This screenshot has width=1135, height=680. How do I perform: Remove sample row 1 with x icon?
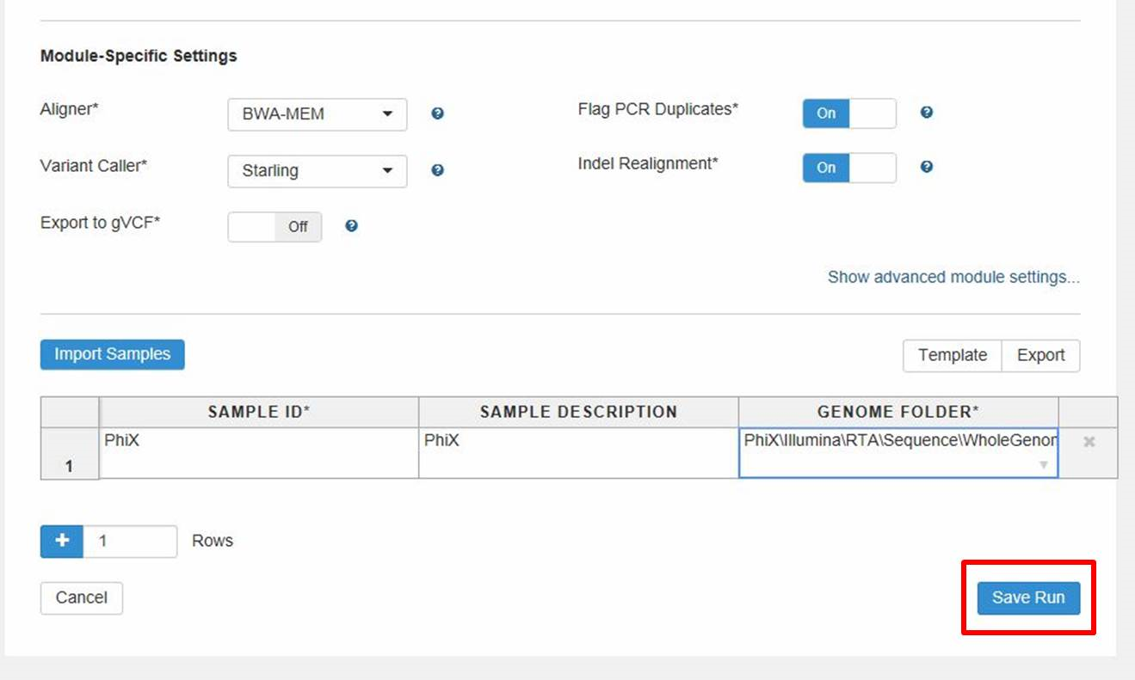[x=1089, y=442]
